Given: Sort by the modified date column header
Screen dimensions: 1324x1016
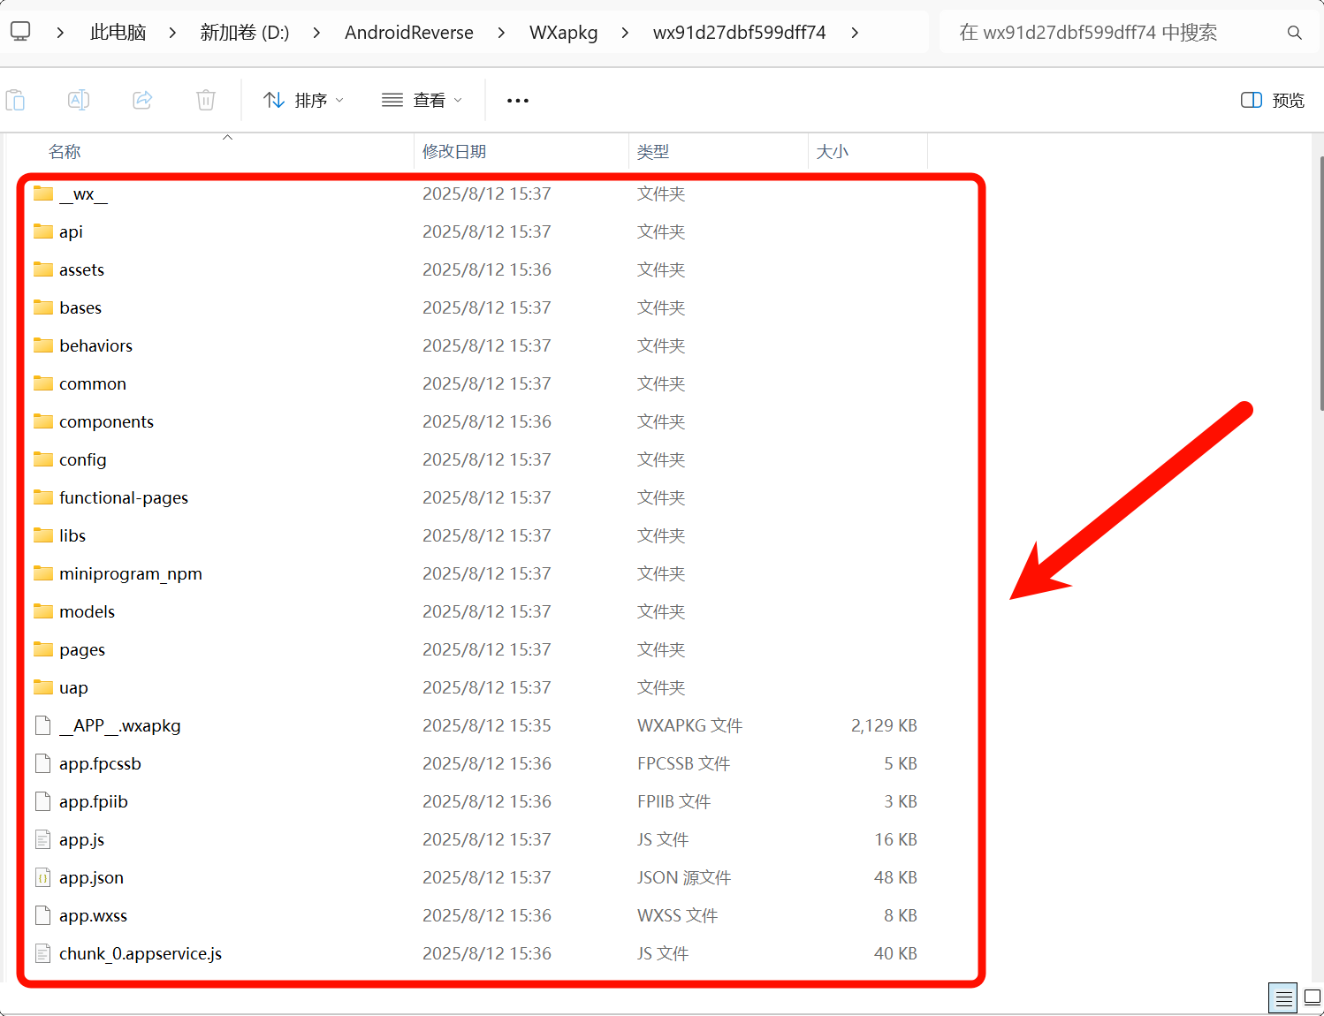Looking at the screenshot, I should coord(454,152).
